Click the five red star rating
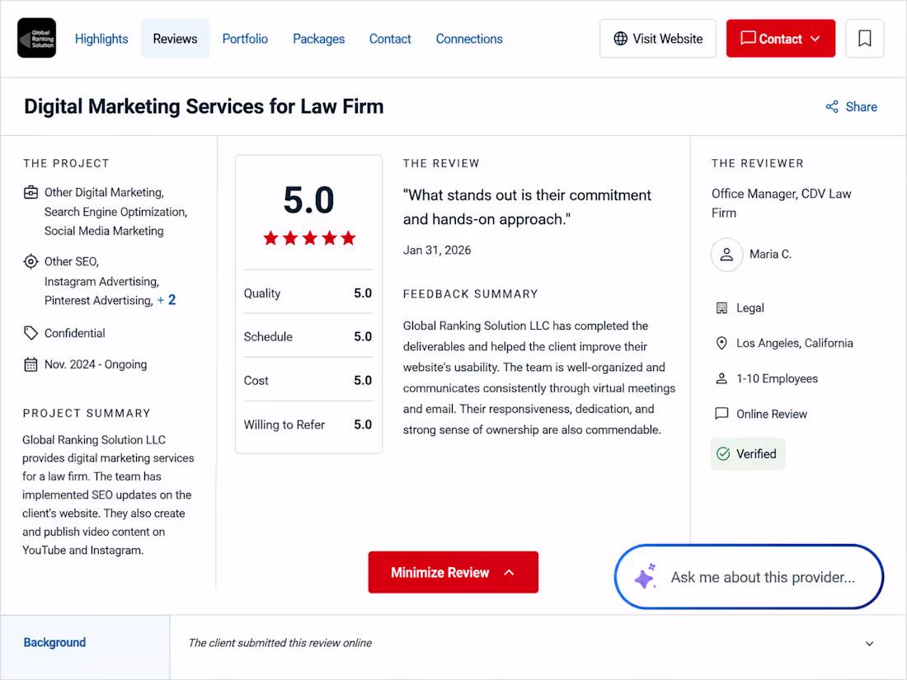This screenshot has height=680, width=907. pyautogui.click(x=309, y=237)
